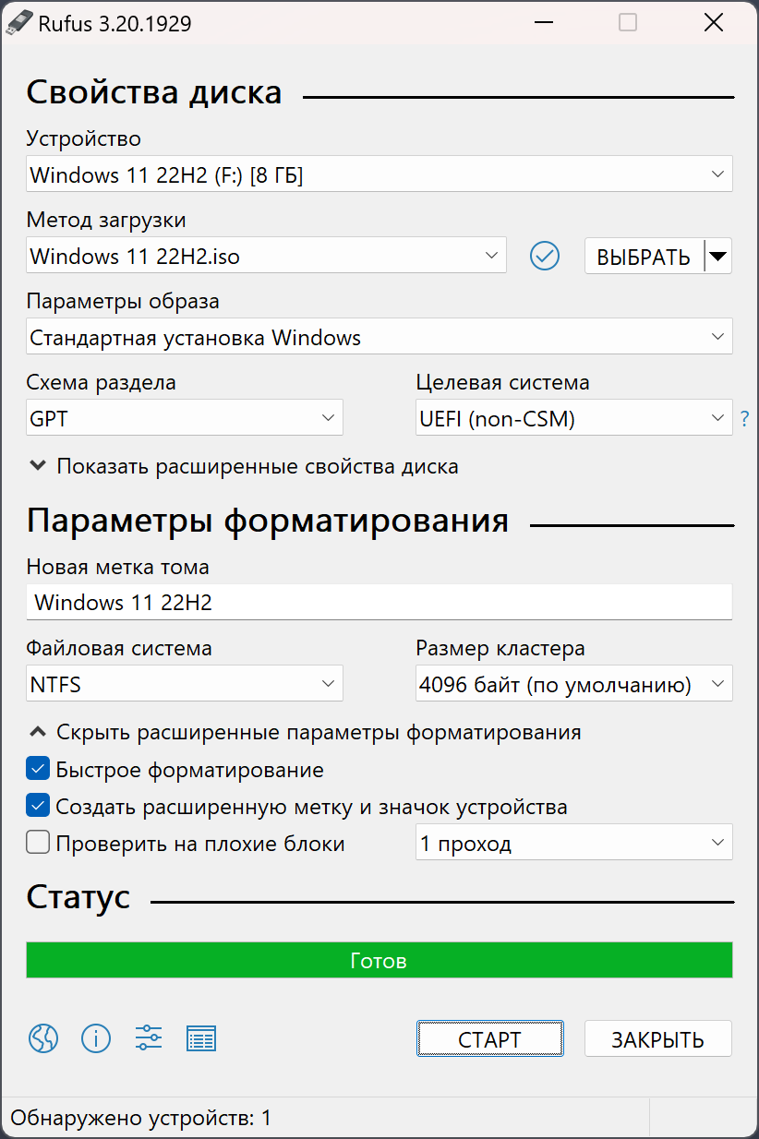Open the Файловая система dropdown
The height and width of the screenshot is (1139, 759).
point(185,683)
